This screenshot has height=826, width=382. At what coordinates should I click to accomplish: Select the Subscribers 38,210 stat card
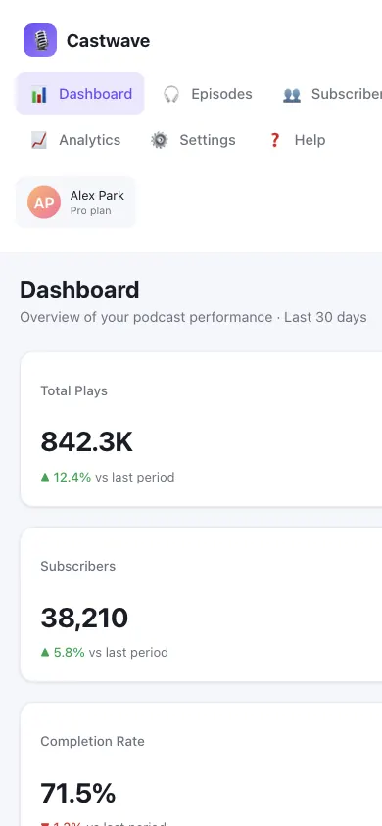tap(201, 604)
